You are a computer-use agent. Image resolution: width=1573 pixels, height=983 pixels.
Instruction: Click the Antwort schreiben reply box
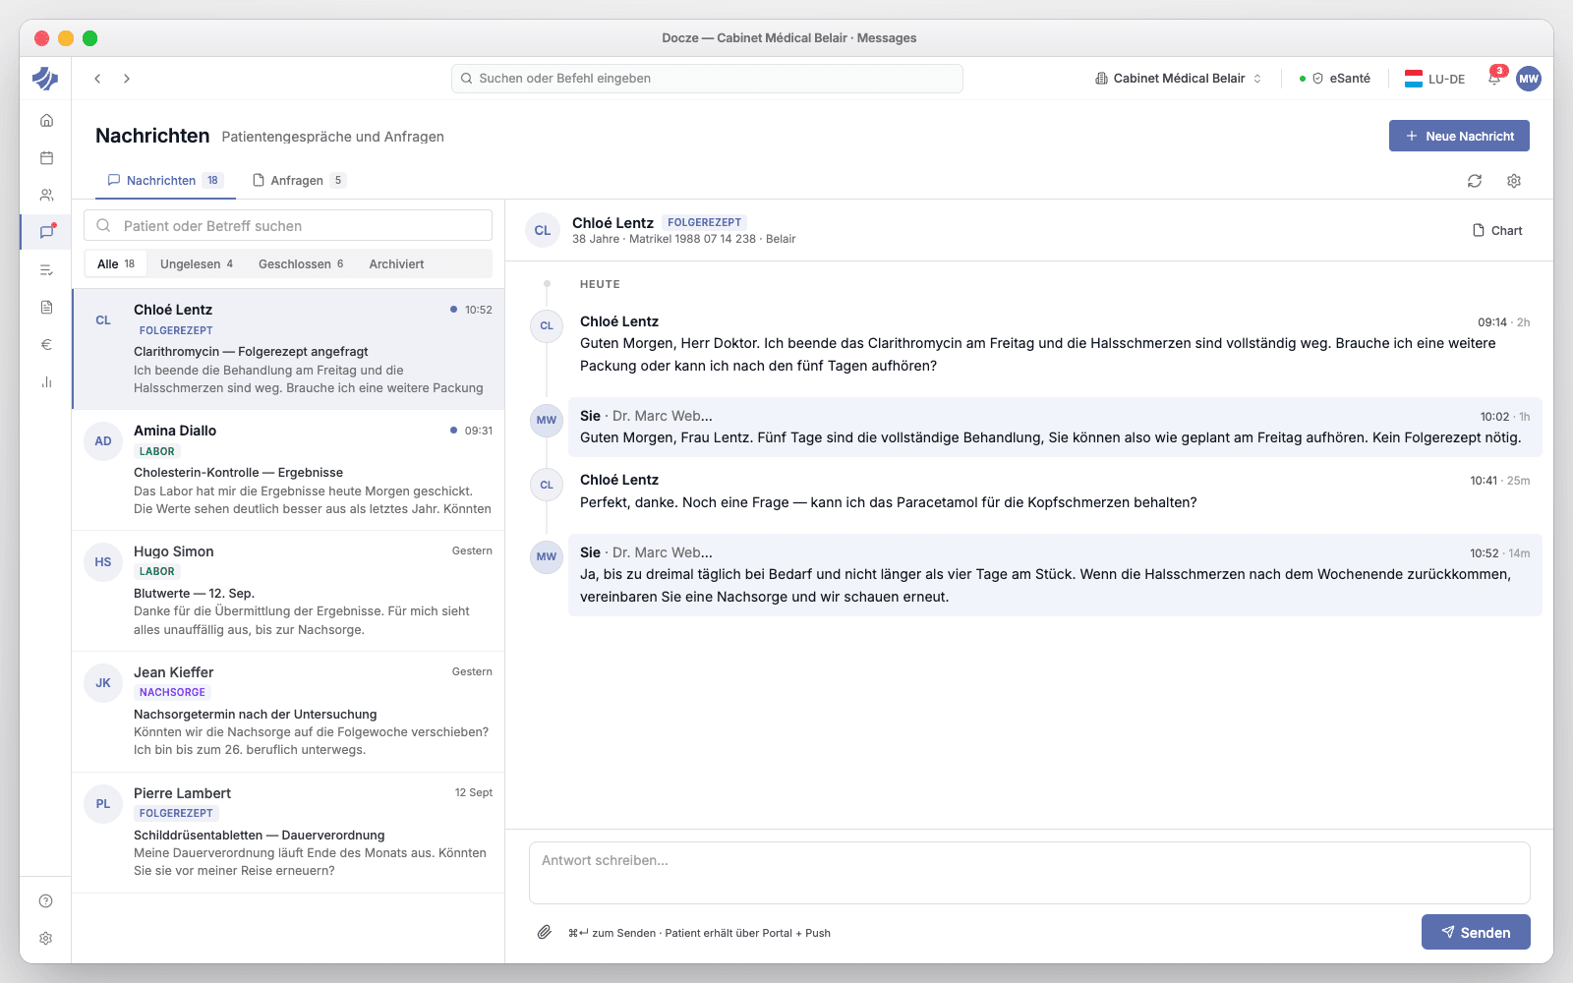pyautogui.click(x=1029, y=873)
